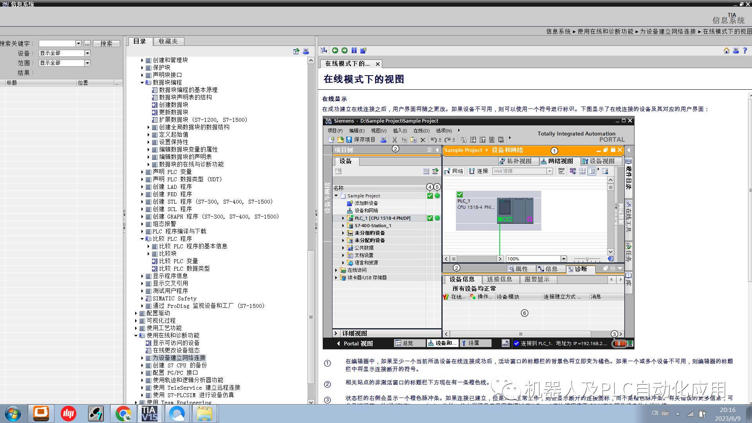752x423 pixels.
Task: Open the blue question mark help icon
Action: (745, 51)
